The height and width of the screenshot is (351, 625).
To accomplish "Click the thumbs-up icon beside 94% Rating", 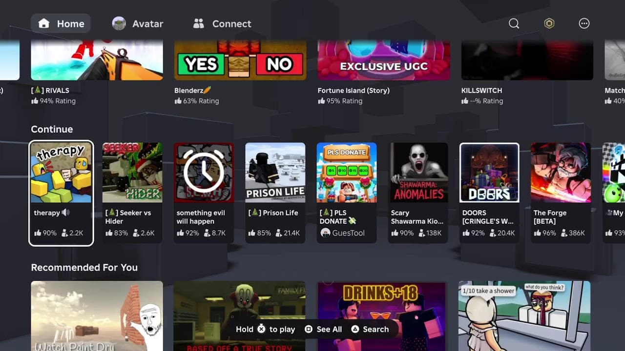I will 35,101.
